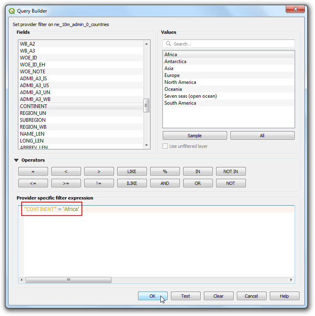Toggle the Use unfiltered layer checkbox

[x=165, y=146]
